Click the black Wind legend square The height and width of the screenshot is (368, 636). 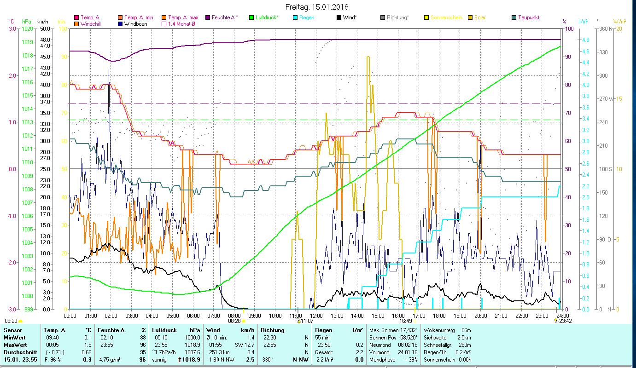tap(339, 17)
